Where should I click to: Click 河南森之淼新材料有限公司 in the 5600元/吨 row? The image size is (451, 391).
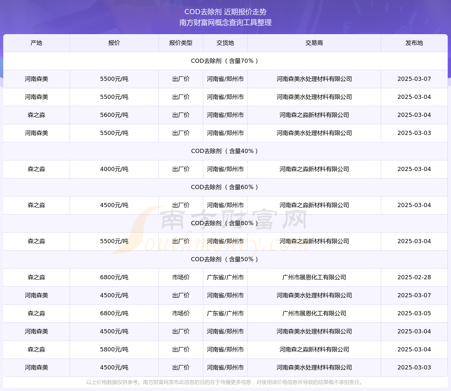tap(314, 115)
